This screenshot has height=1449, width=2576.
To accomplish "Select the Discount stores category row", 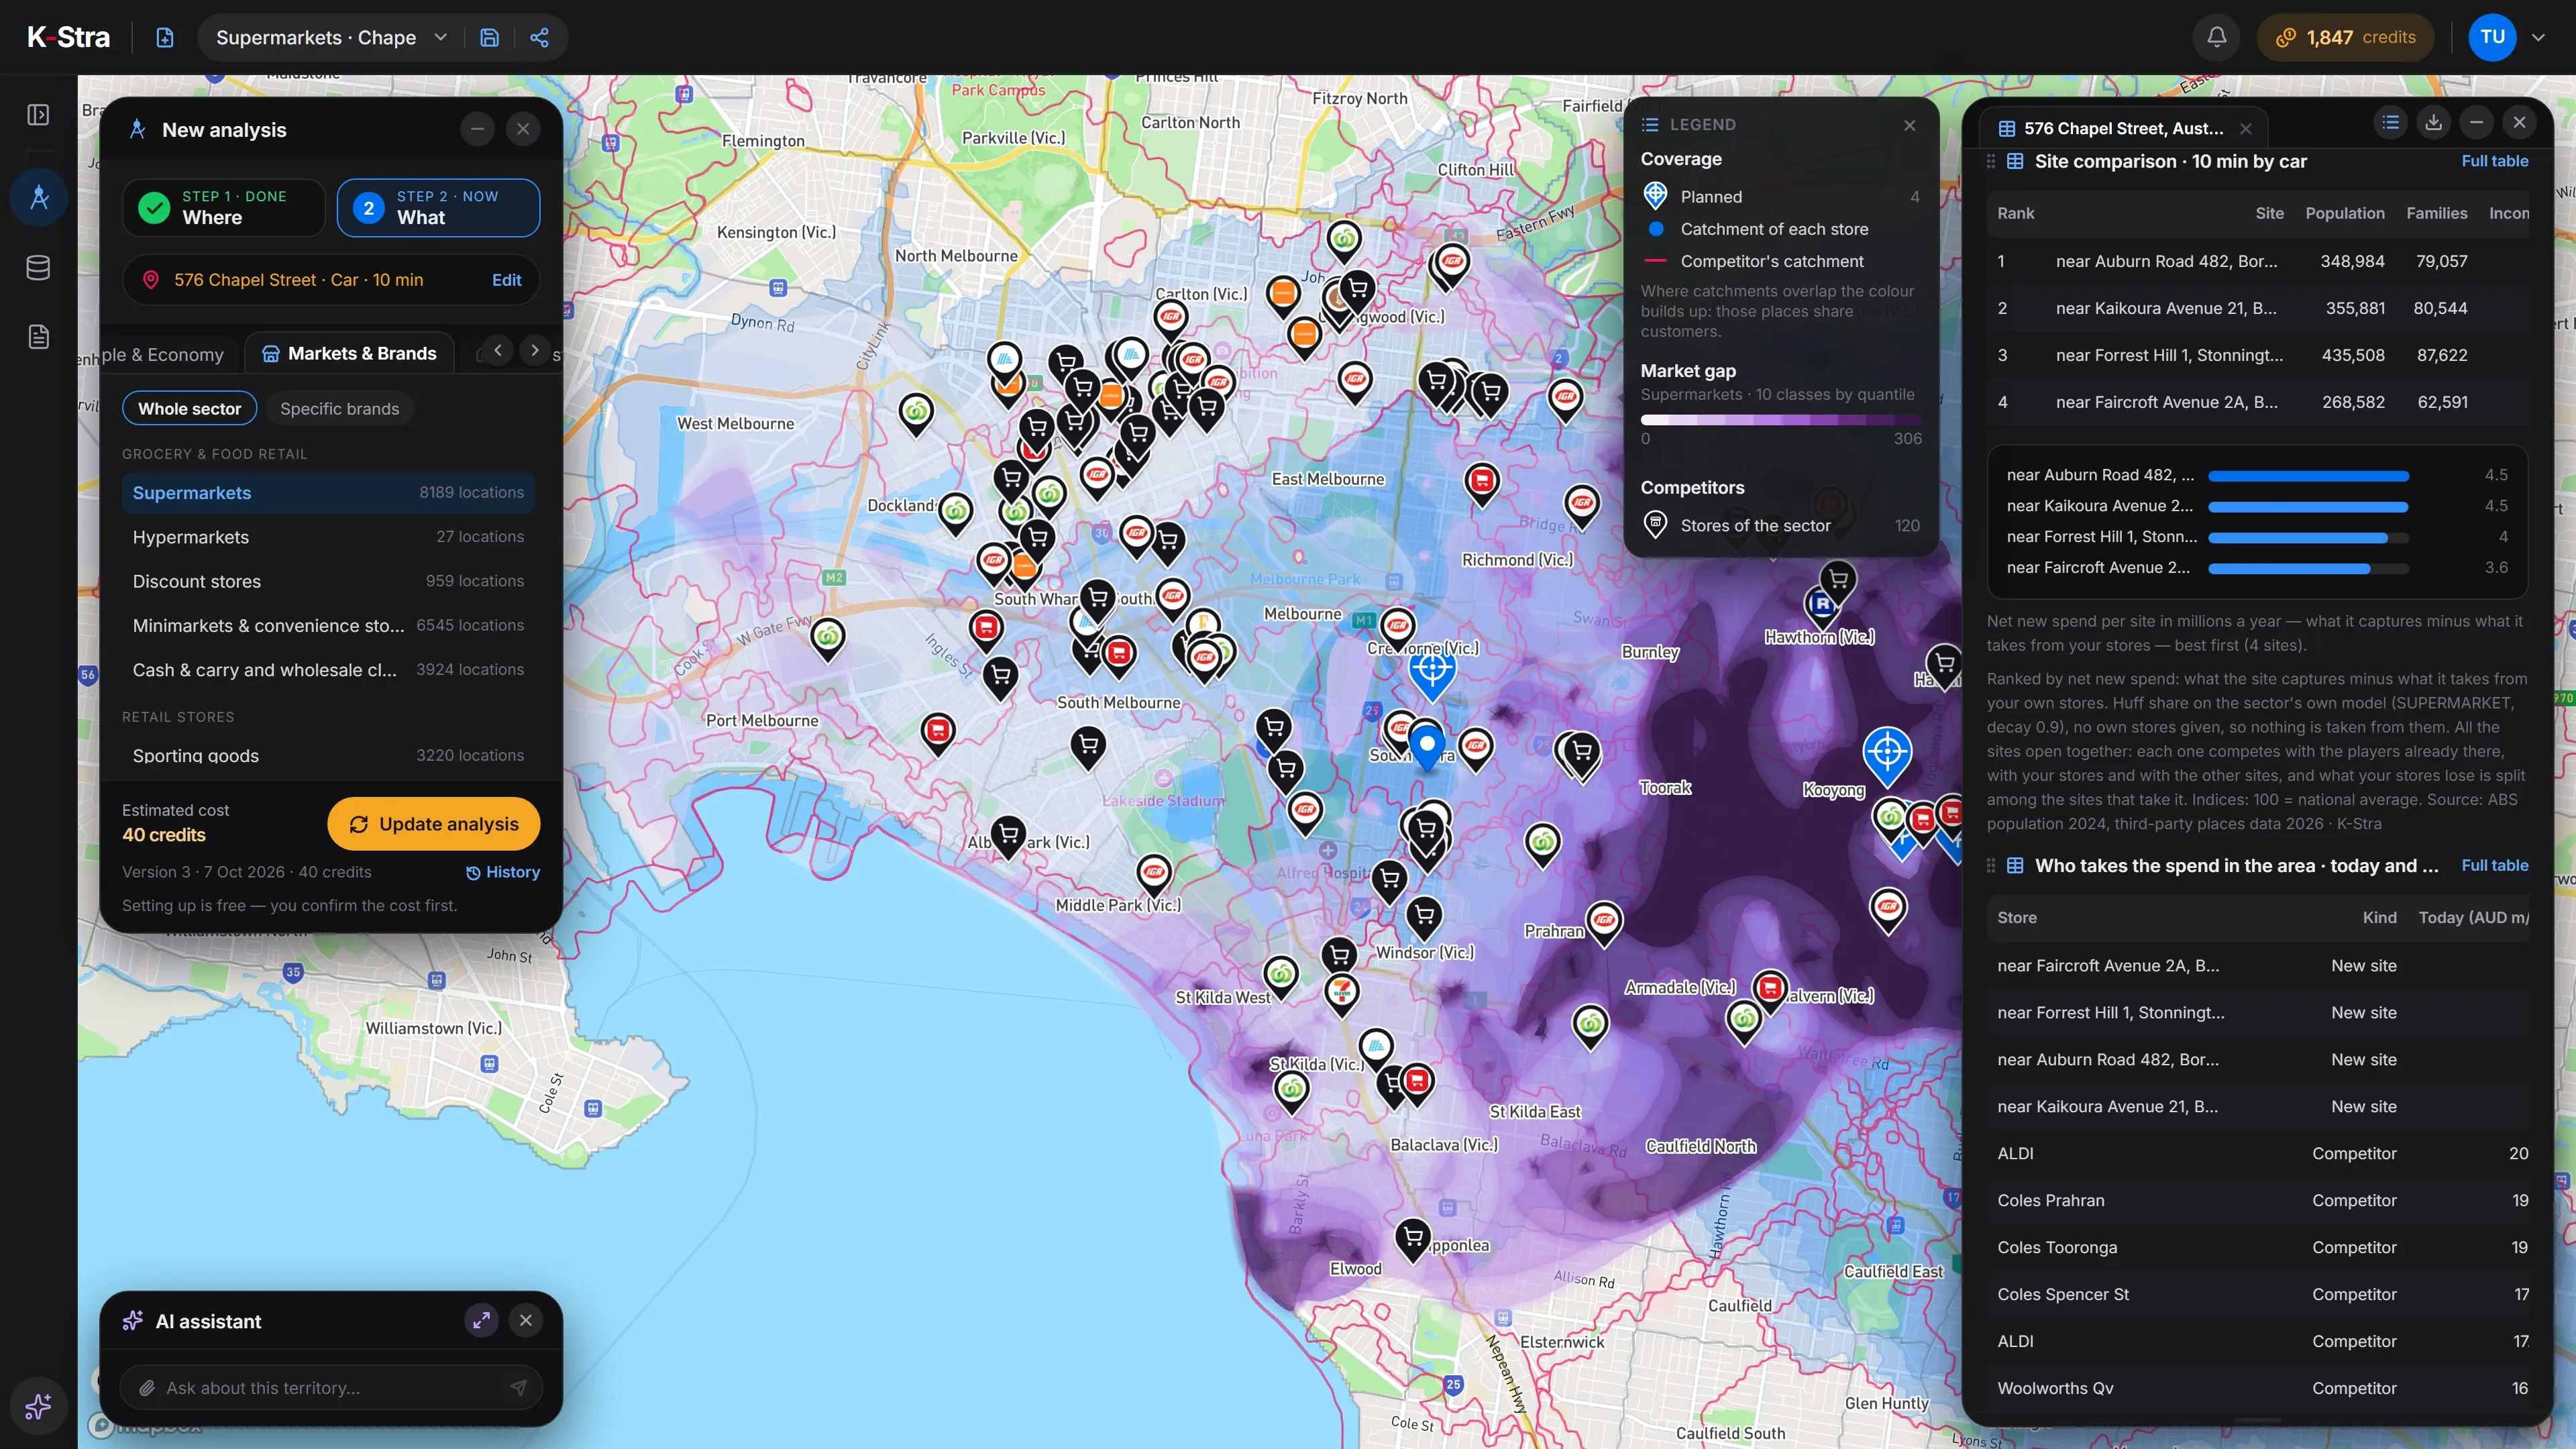I will point(328,581).
